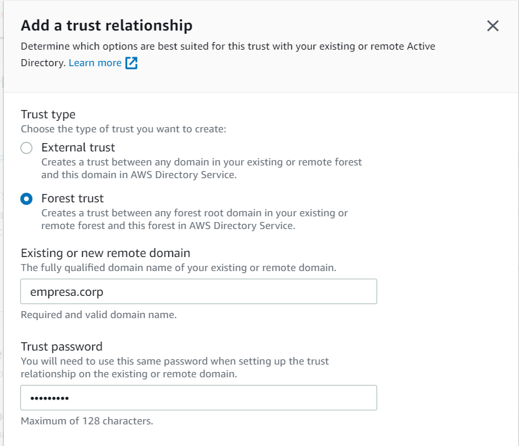
Task: Click the External trust description text
Action: (201, 168)
